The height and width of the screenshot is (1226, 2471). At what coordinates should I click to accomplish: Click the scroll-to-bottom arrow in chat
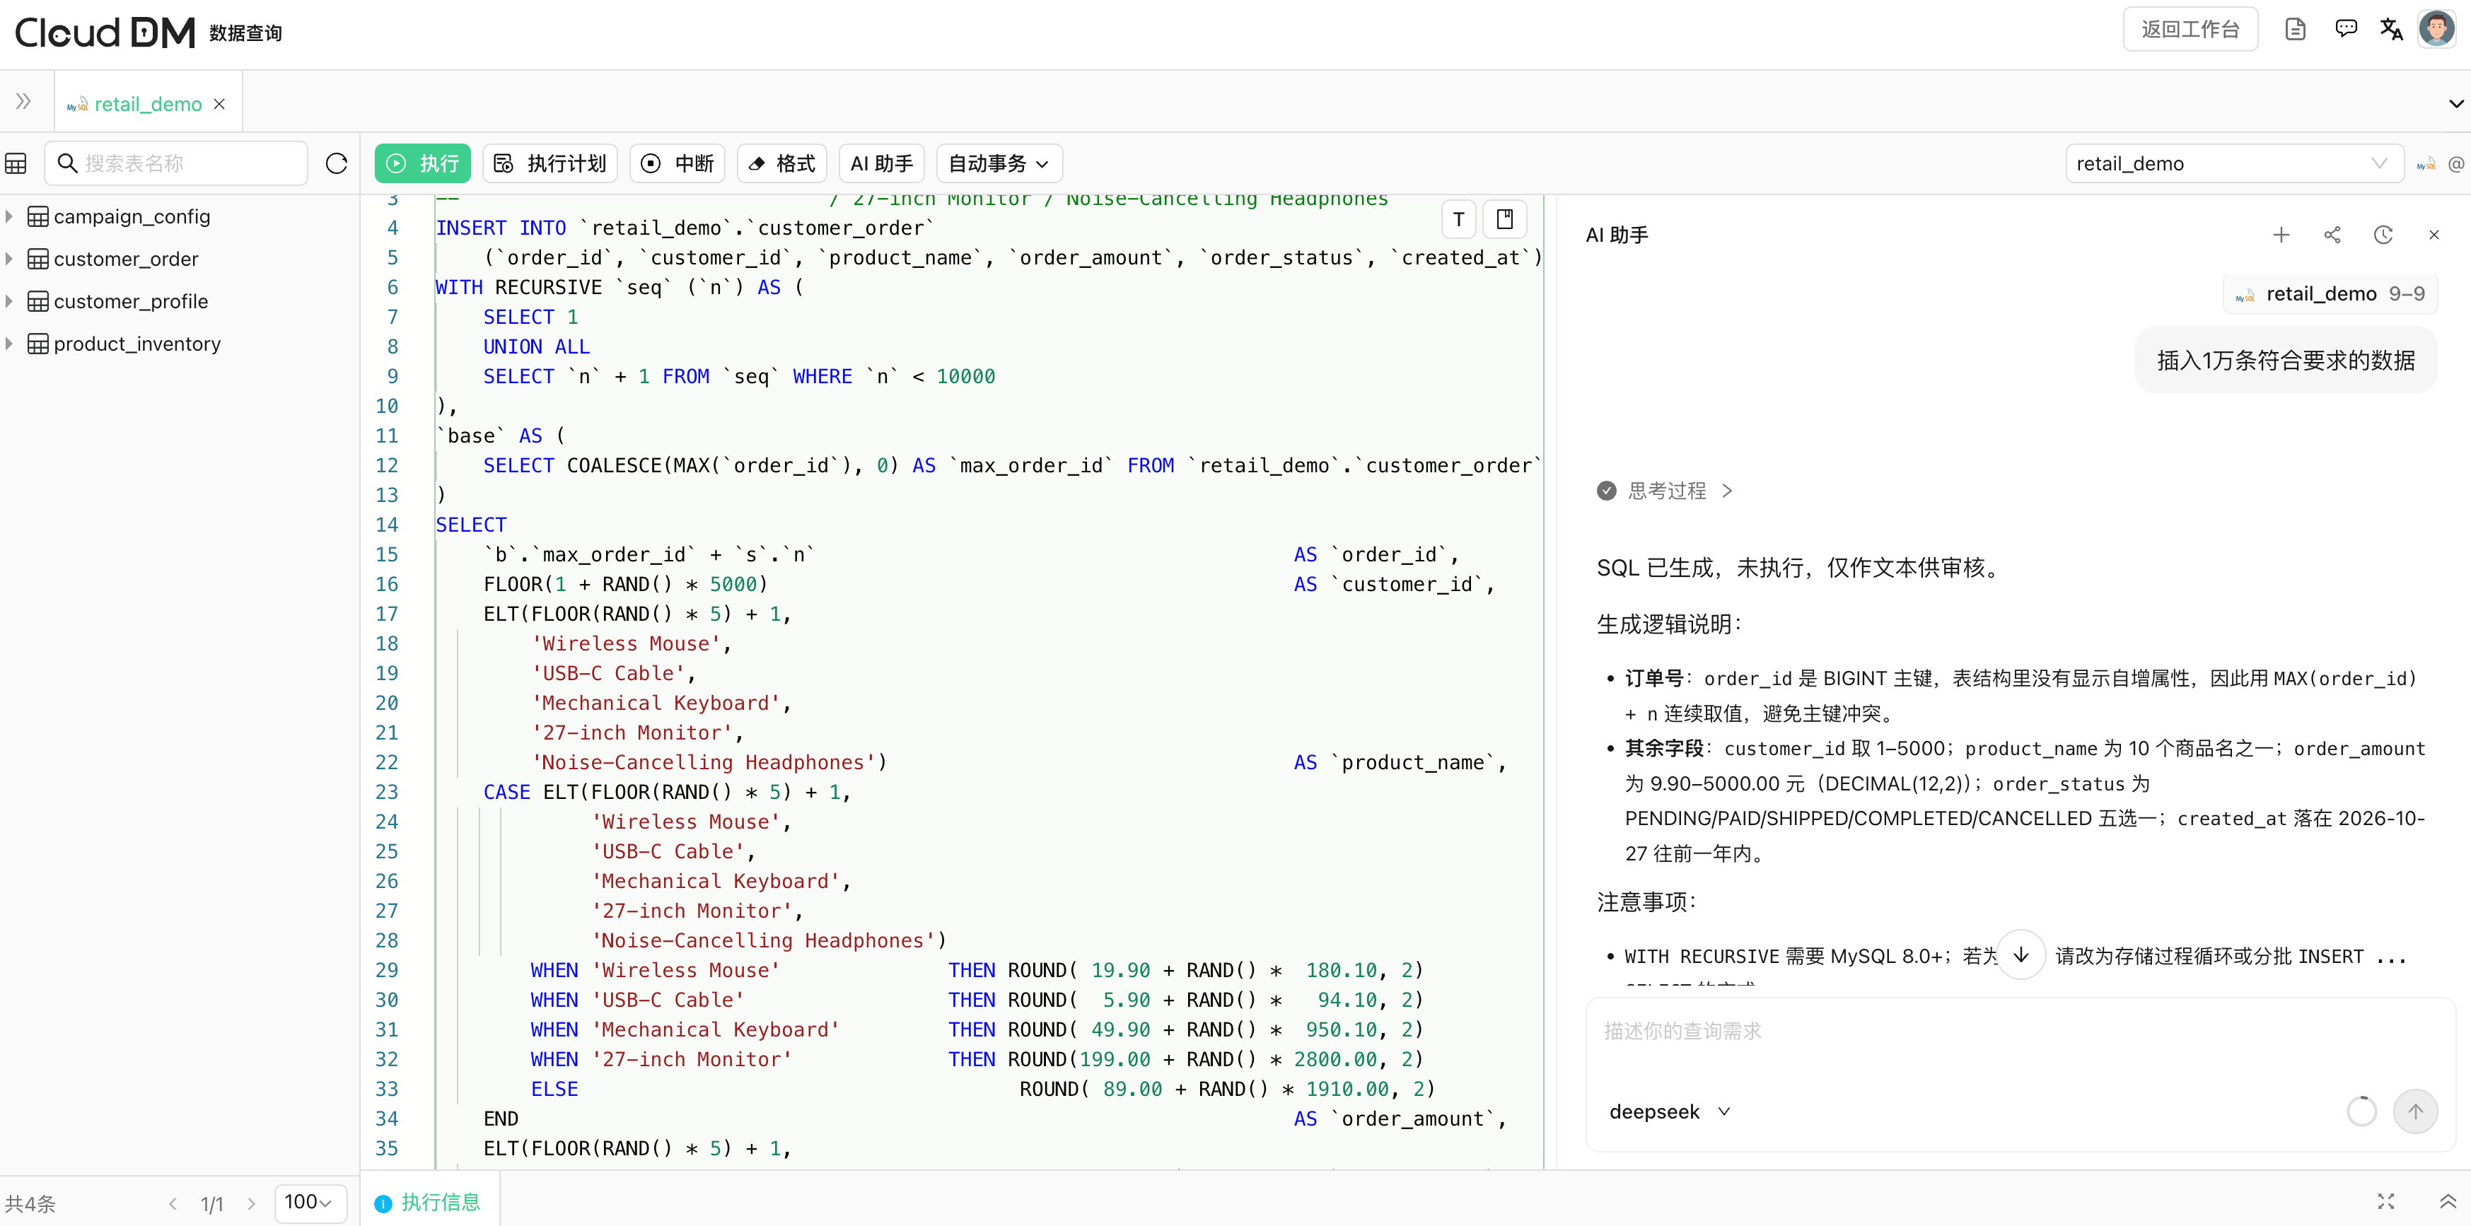click(x=2021, y=954)
